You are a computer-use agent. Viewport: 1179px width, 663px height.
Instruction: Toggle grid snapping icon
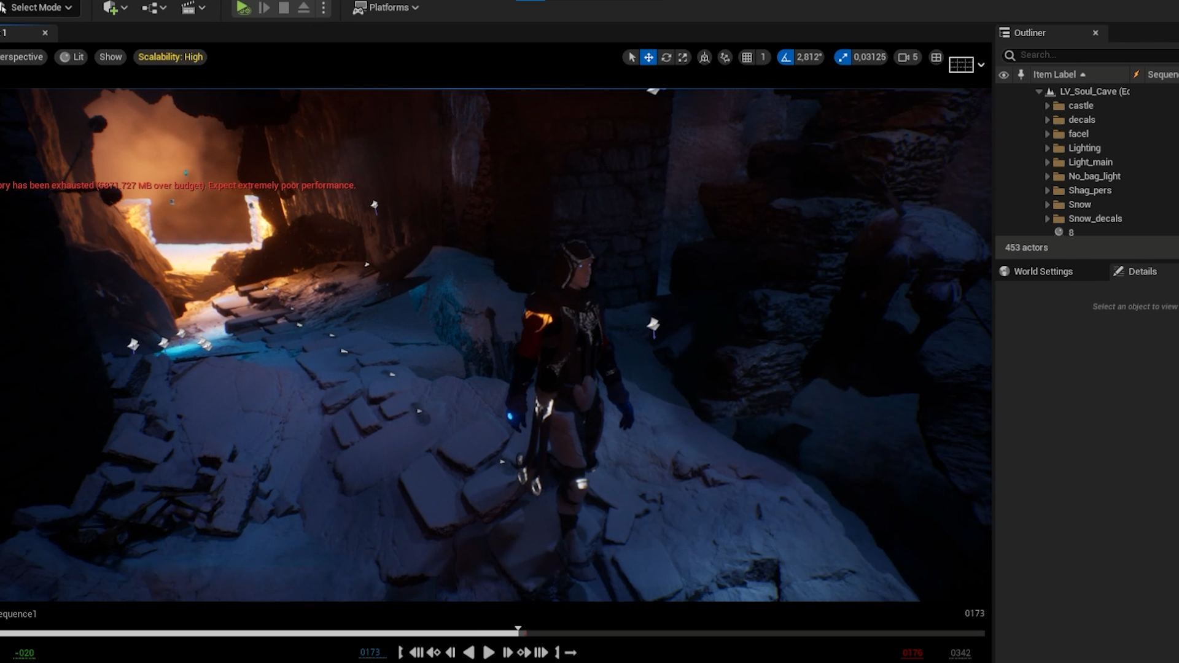(747, 57)
